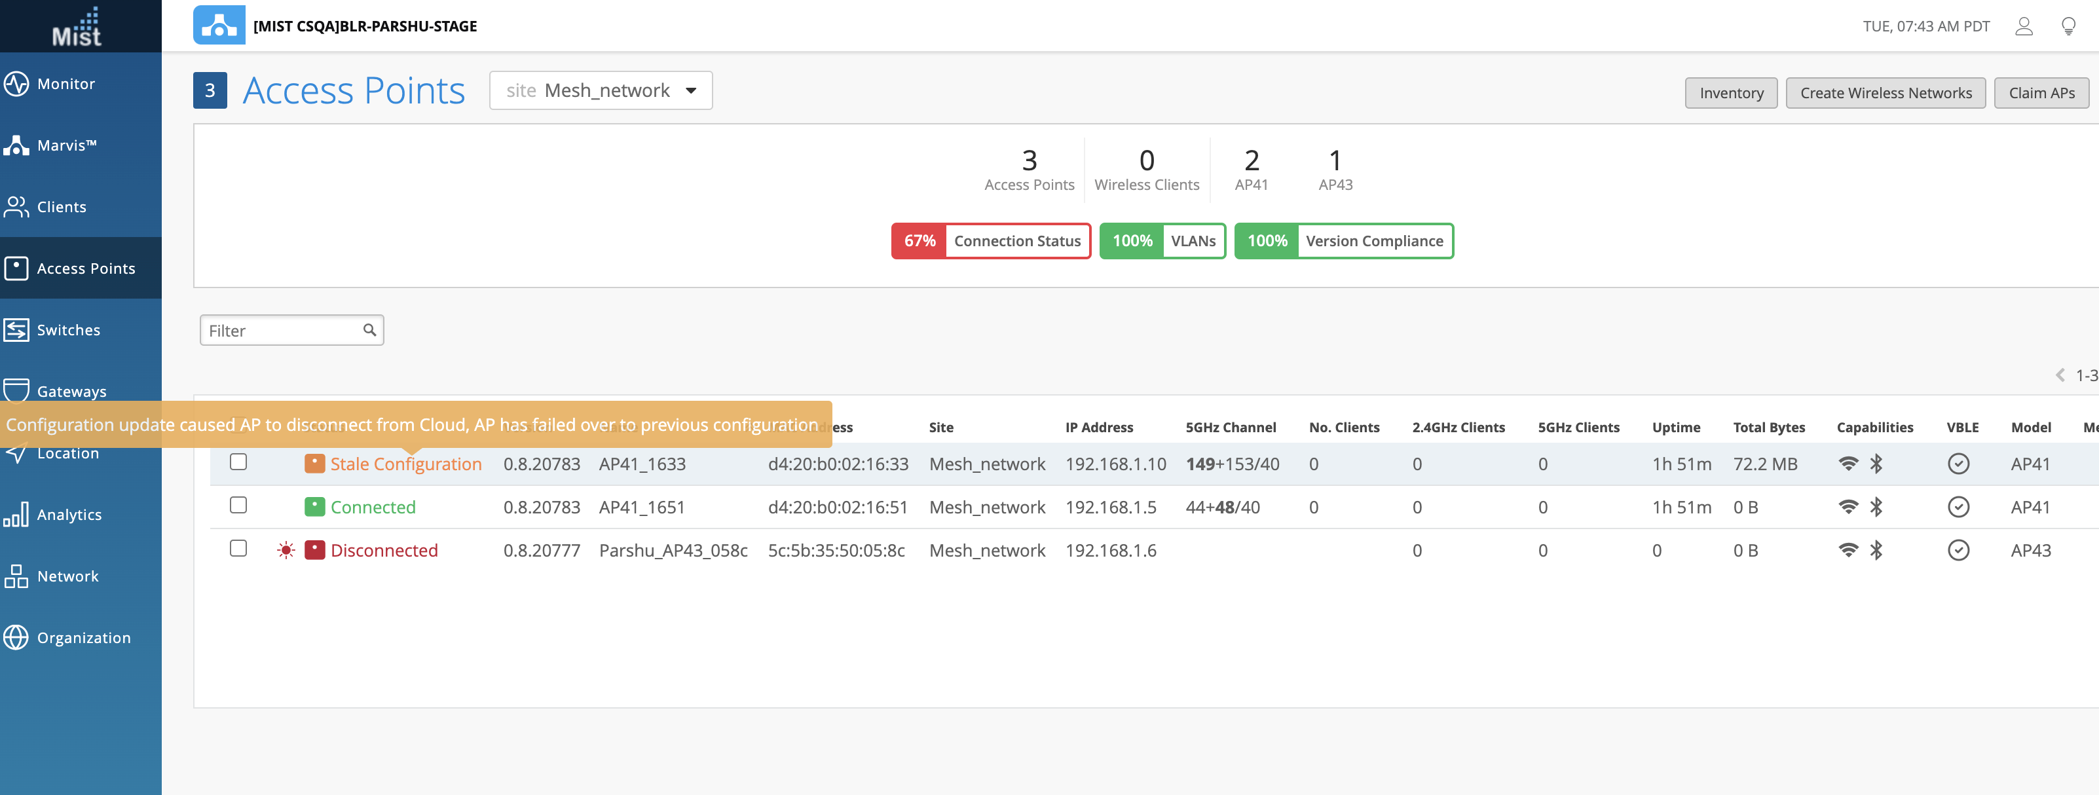Go to Analytics in the sidebar

point(69,515)
